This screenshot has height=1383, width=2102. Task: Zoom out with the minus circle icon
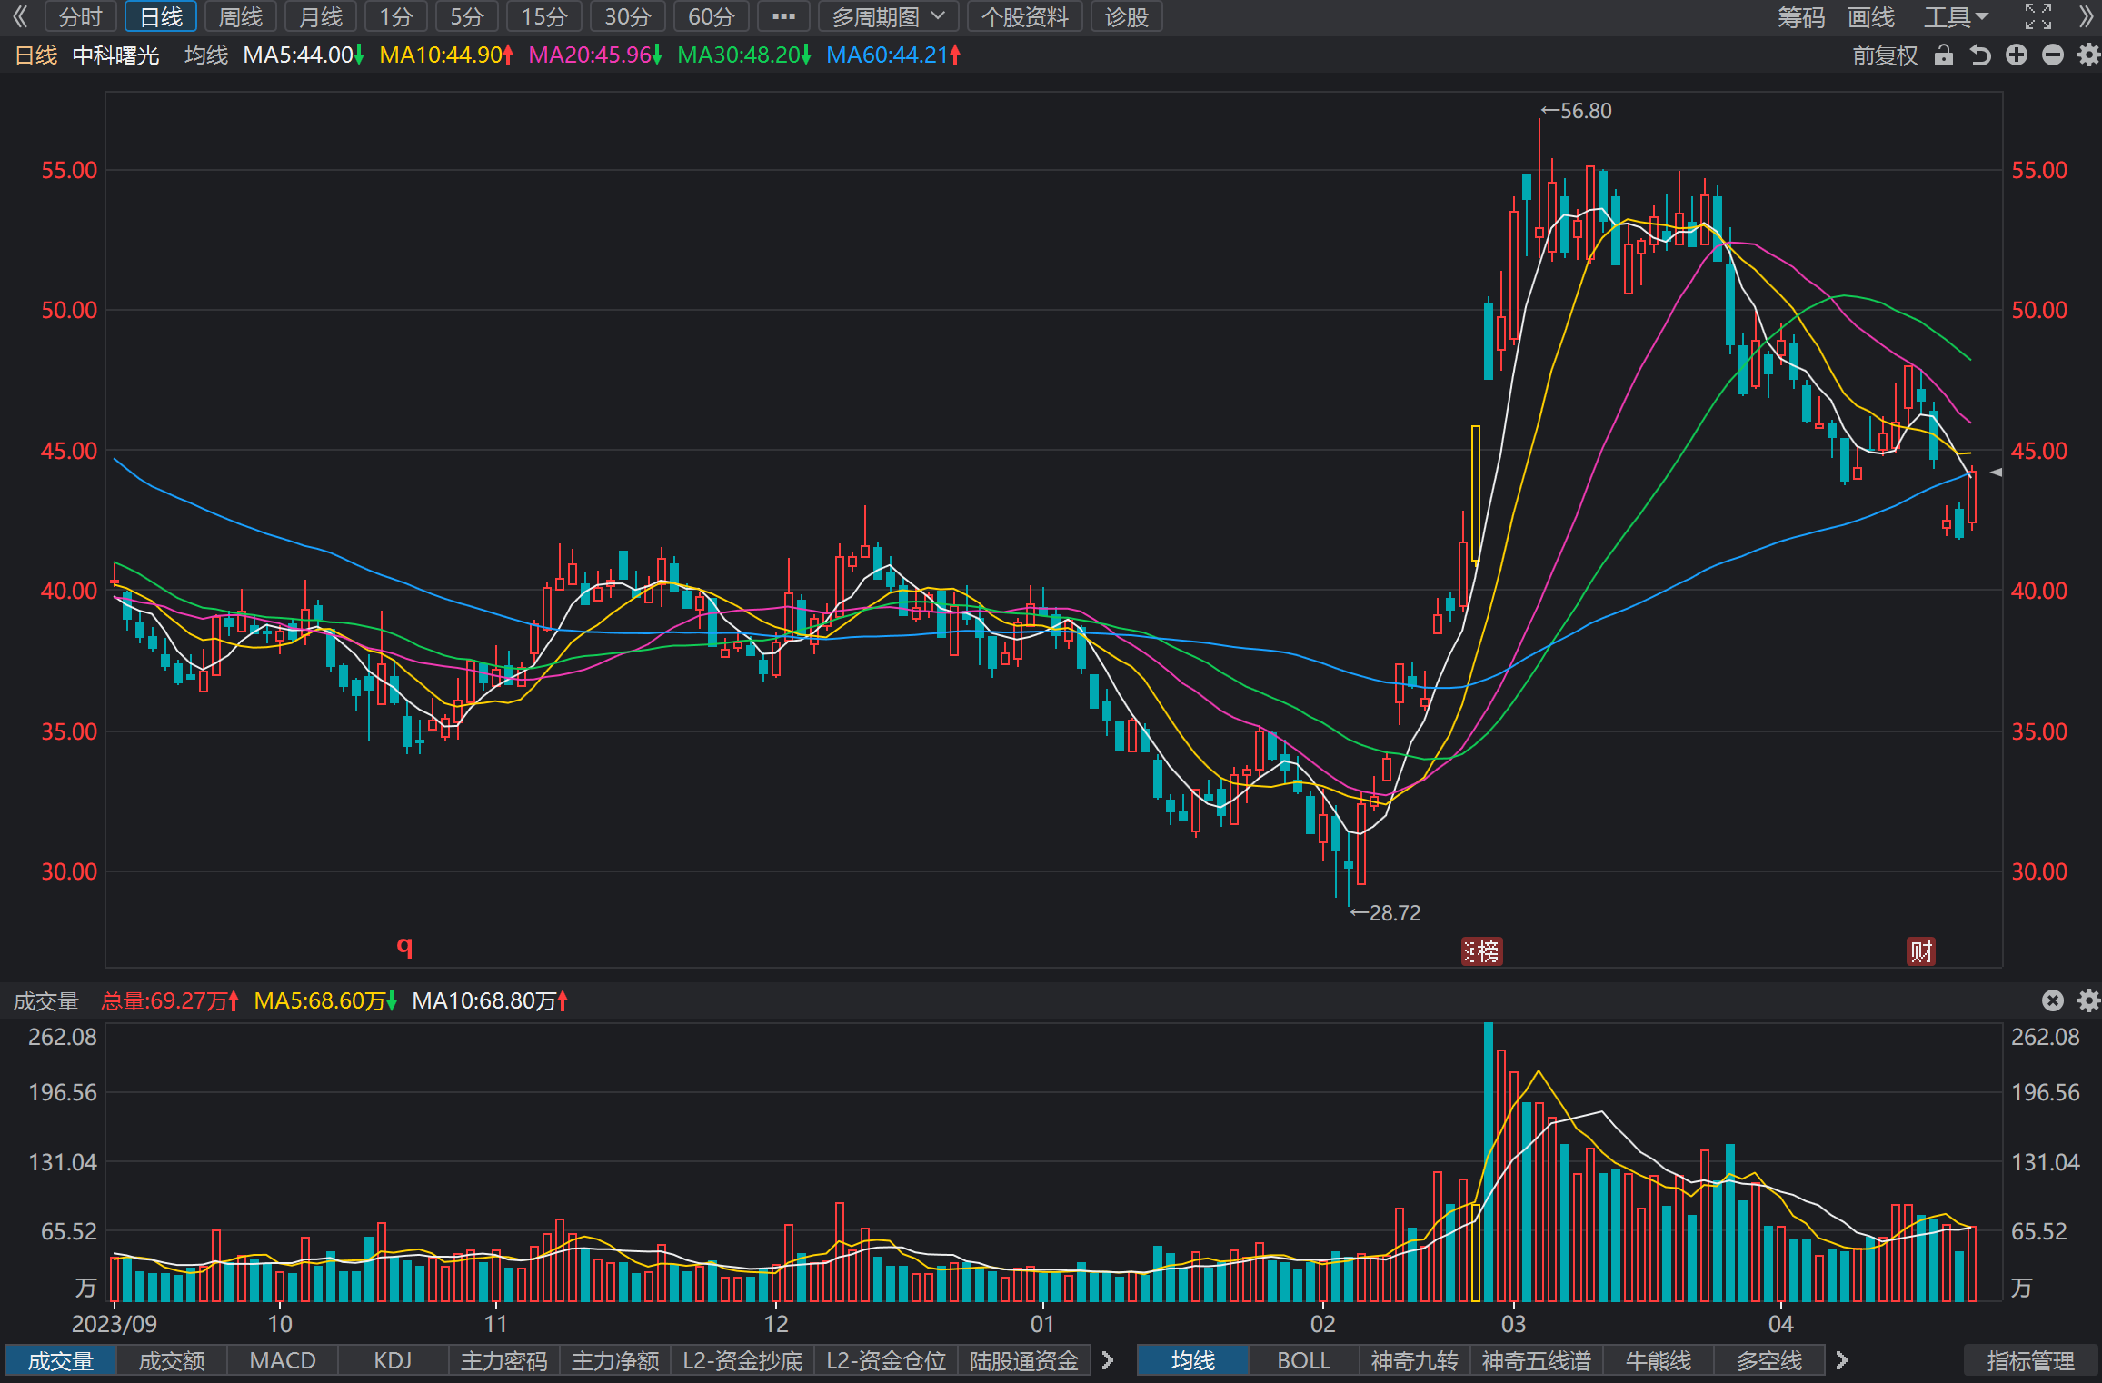pyautogui.click(x=2053, y=55)
